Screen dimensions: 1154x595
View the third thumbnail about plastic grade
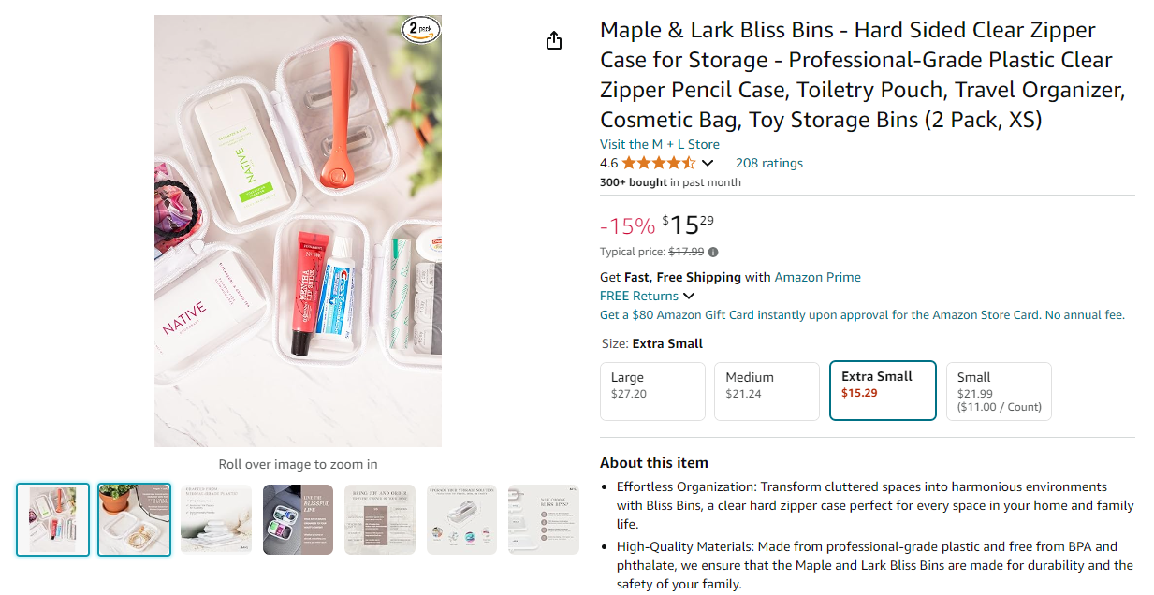[216, 519]
